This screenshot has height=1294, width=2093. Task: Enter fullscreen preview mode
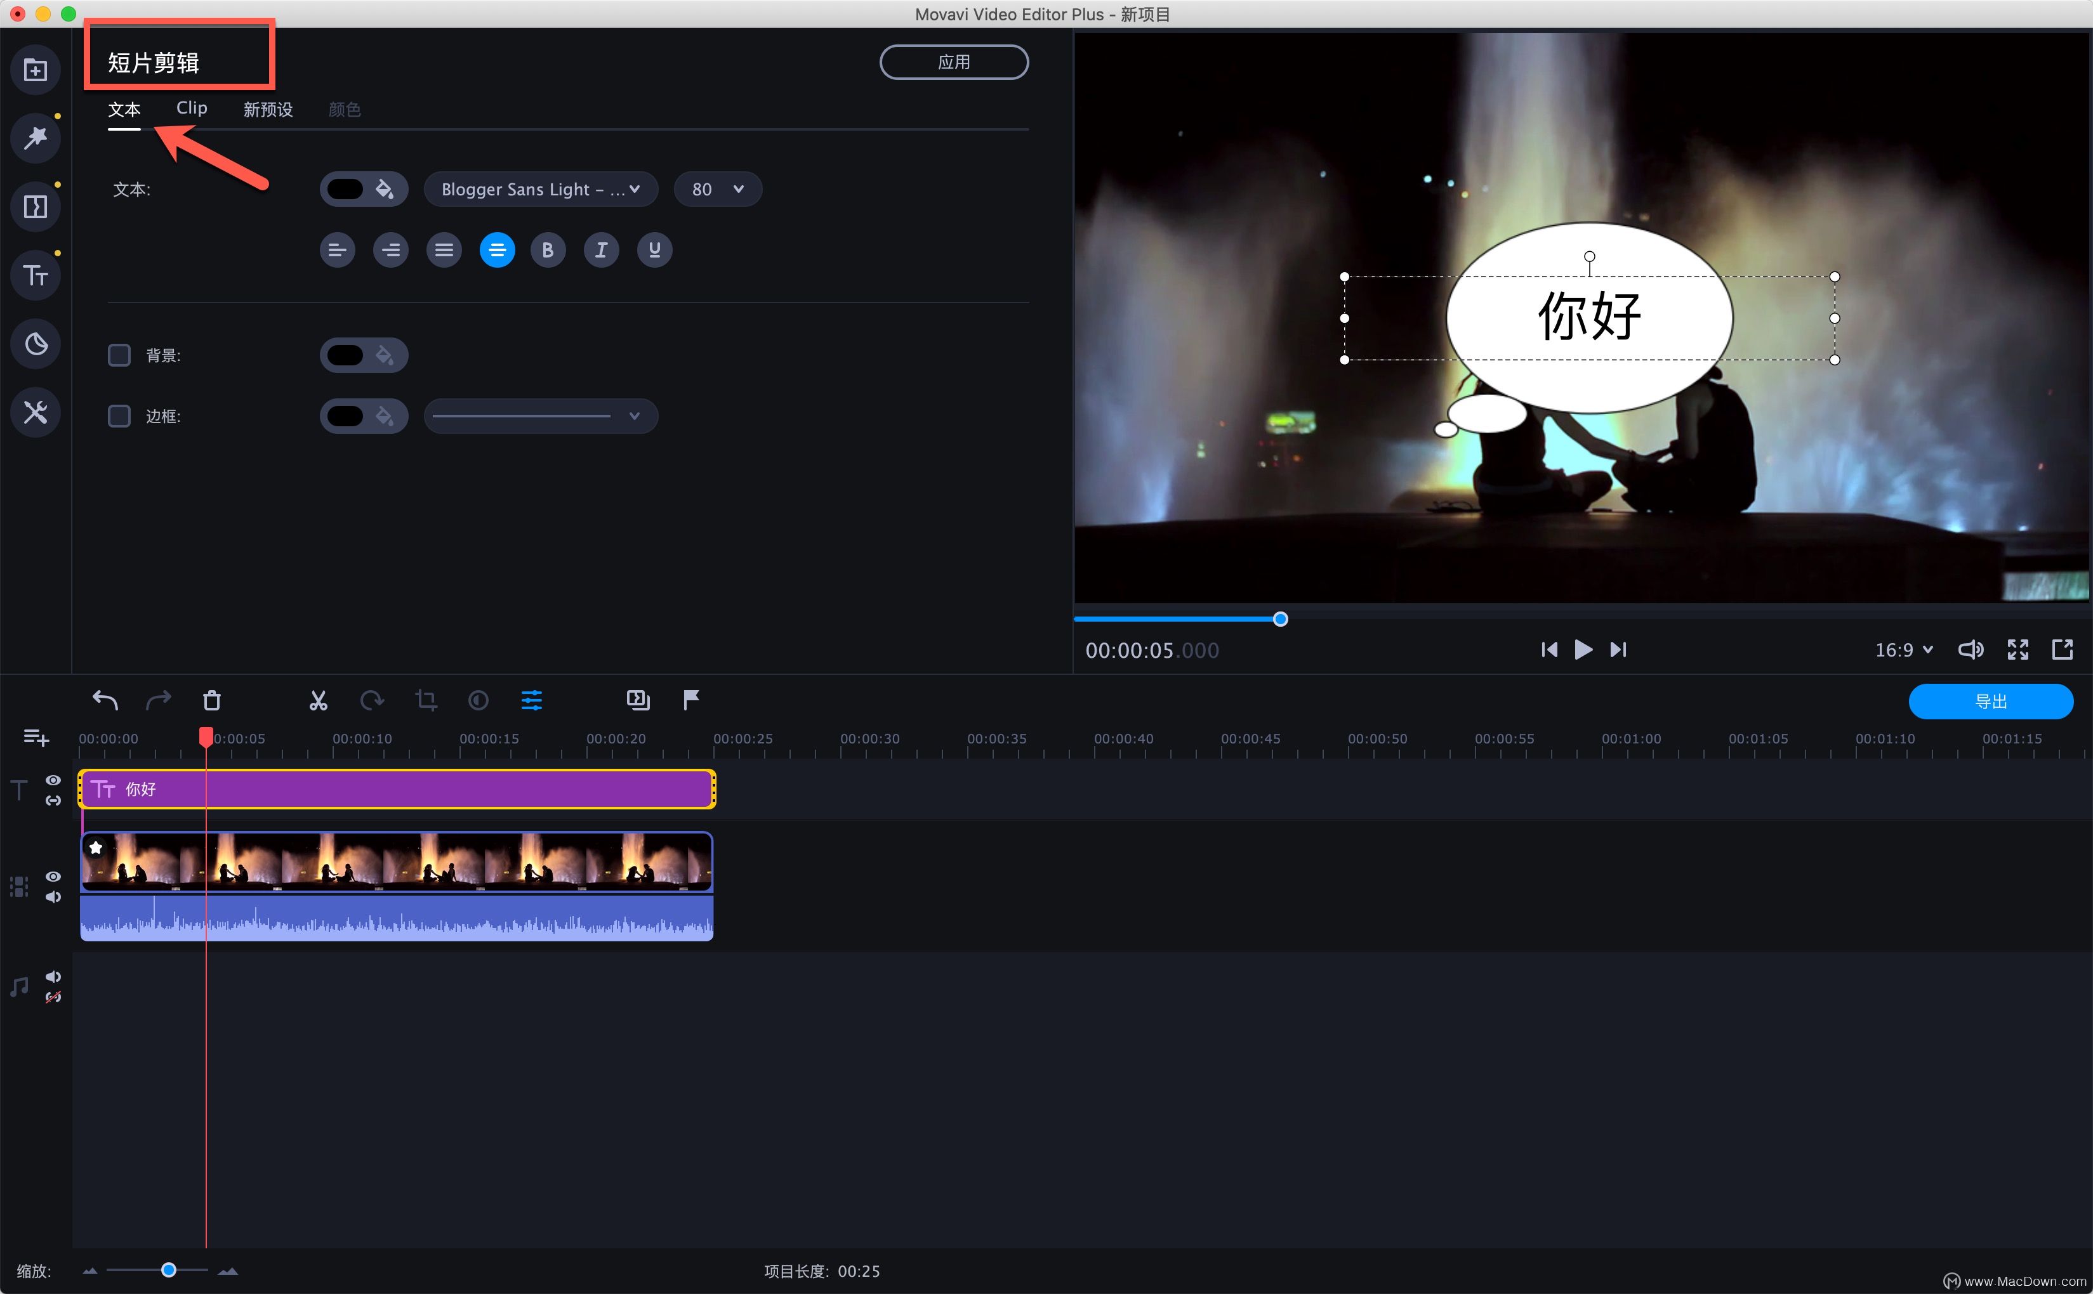pos(2017,650)
